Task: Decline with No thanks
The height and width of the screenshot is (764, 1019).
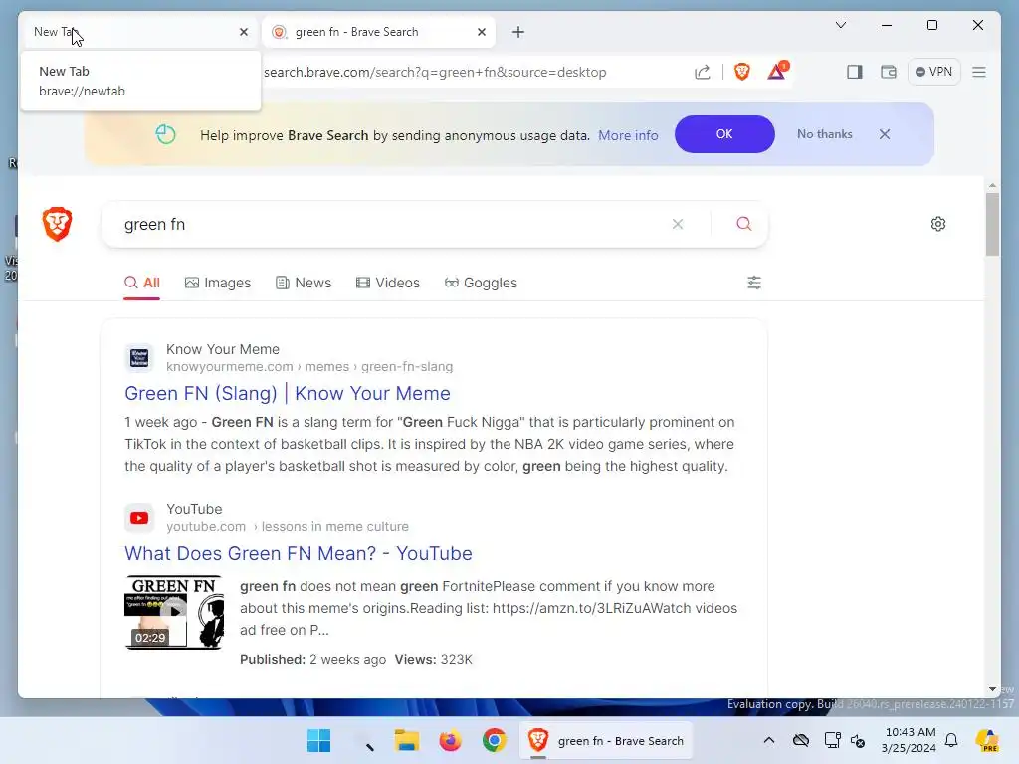Action: 825,134
